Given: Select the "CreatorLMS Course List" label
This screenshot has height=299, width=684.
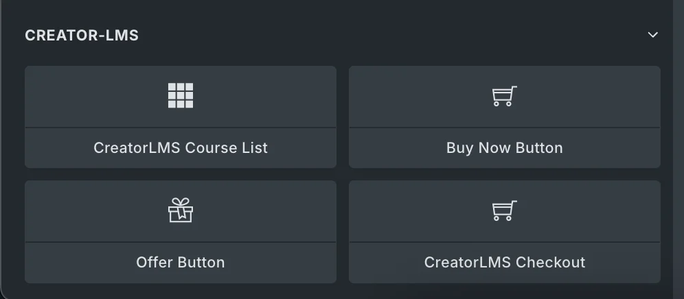Looking at the screenshot, I should [181, 148].
